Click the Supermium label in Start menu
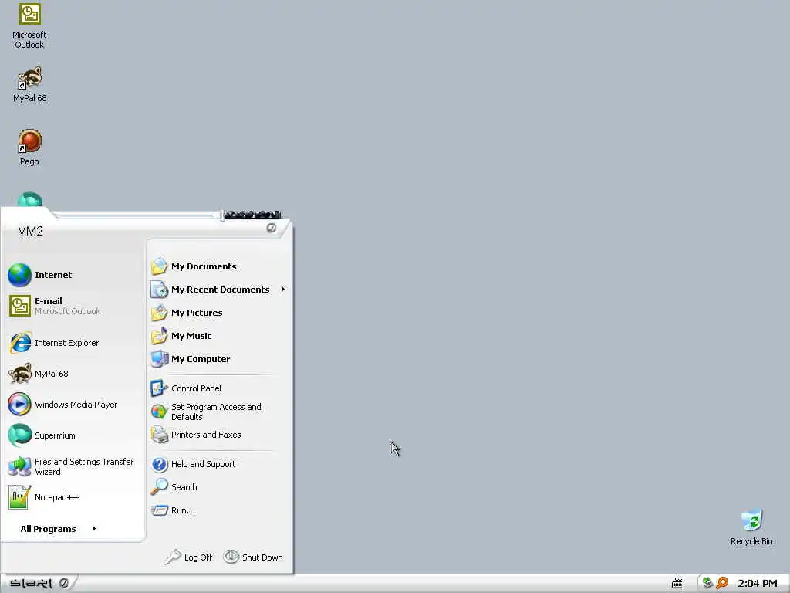 [55, 435]
